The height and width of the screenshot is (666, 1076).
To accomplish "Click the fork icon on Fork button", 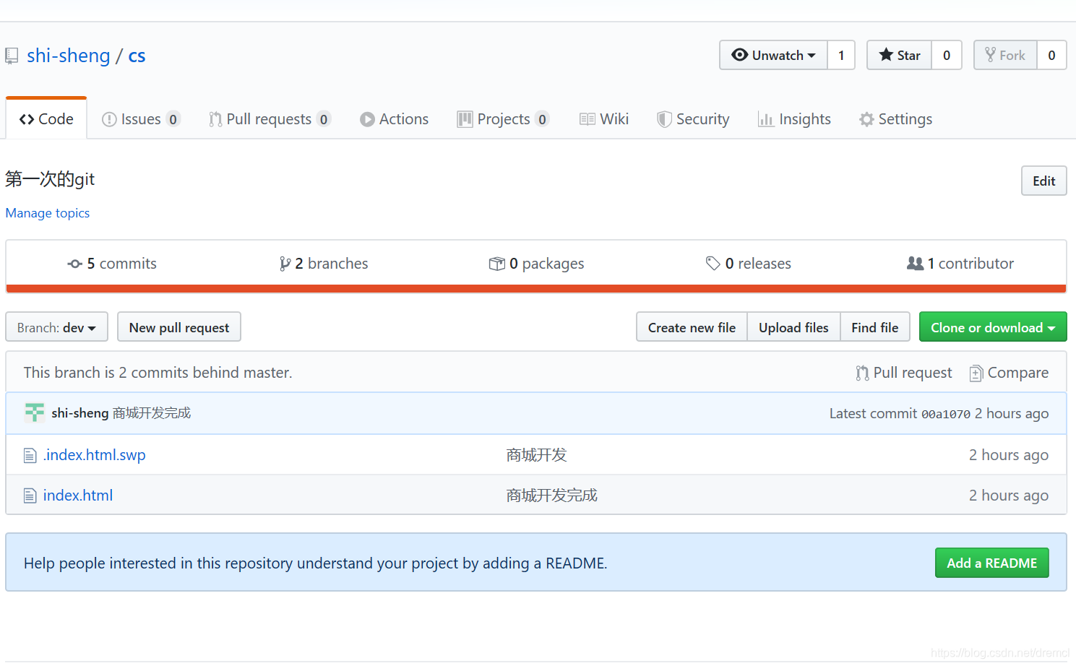I will (x=990, y=55).
